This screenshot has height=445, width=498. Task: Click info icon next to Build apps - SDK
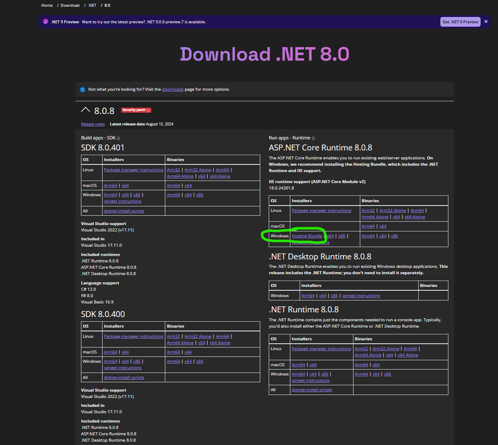pos(119,138)
